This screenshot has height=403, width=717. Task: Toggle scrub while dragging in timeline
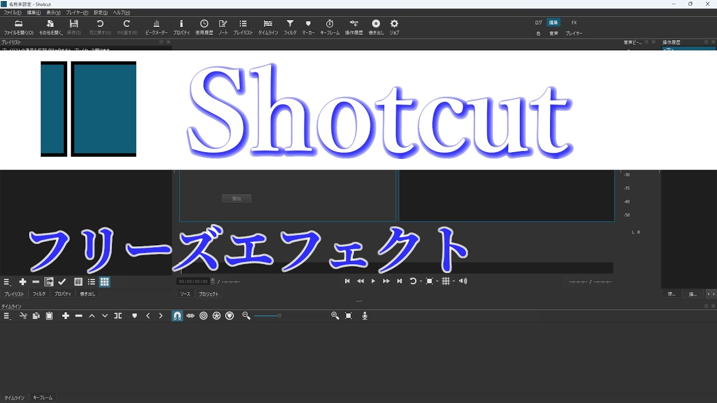point(190,316)
